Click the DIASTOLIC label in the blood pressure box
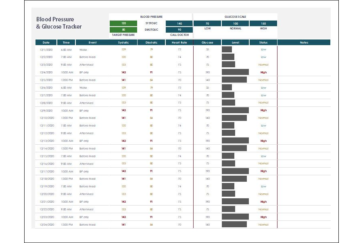The height and width of the screenshot is (243, 363). (151, 29)
